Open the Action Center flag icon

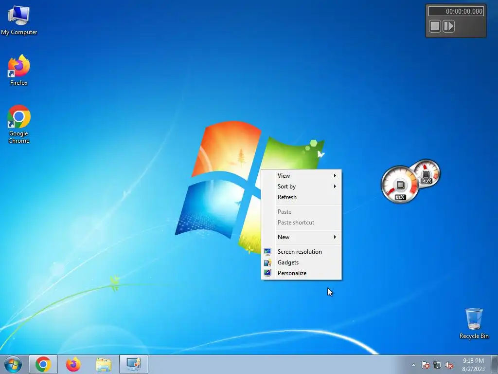[425, 365]
